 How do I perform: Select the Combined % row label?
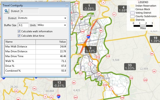13,71
